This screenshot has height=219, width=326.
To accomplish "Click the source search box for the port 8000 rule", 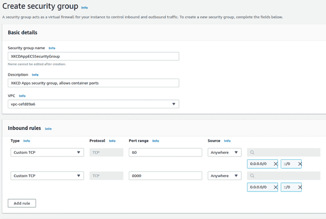I will 283,176.
